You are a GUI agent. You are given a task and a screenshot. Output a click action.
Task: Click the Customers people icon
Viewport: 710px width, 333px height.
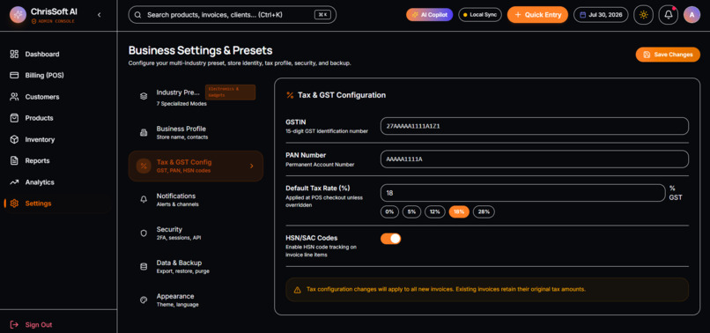click(14, 97)
